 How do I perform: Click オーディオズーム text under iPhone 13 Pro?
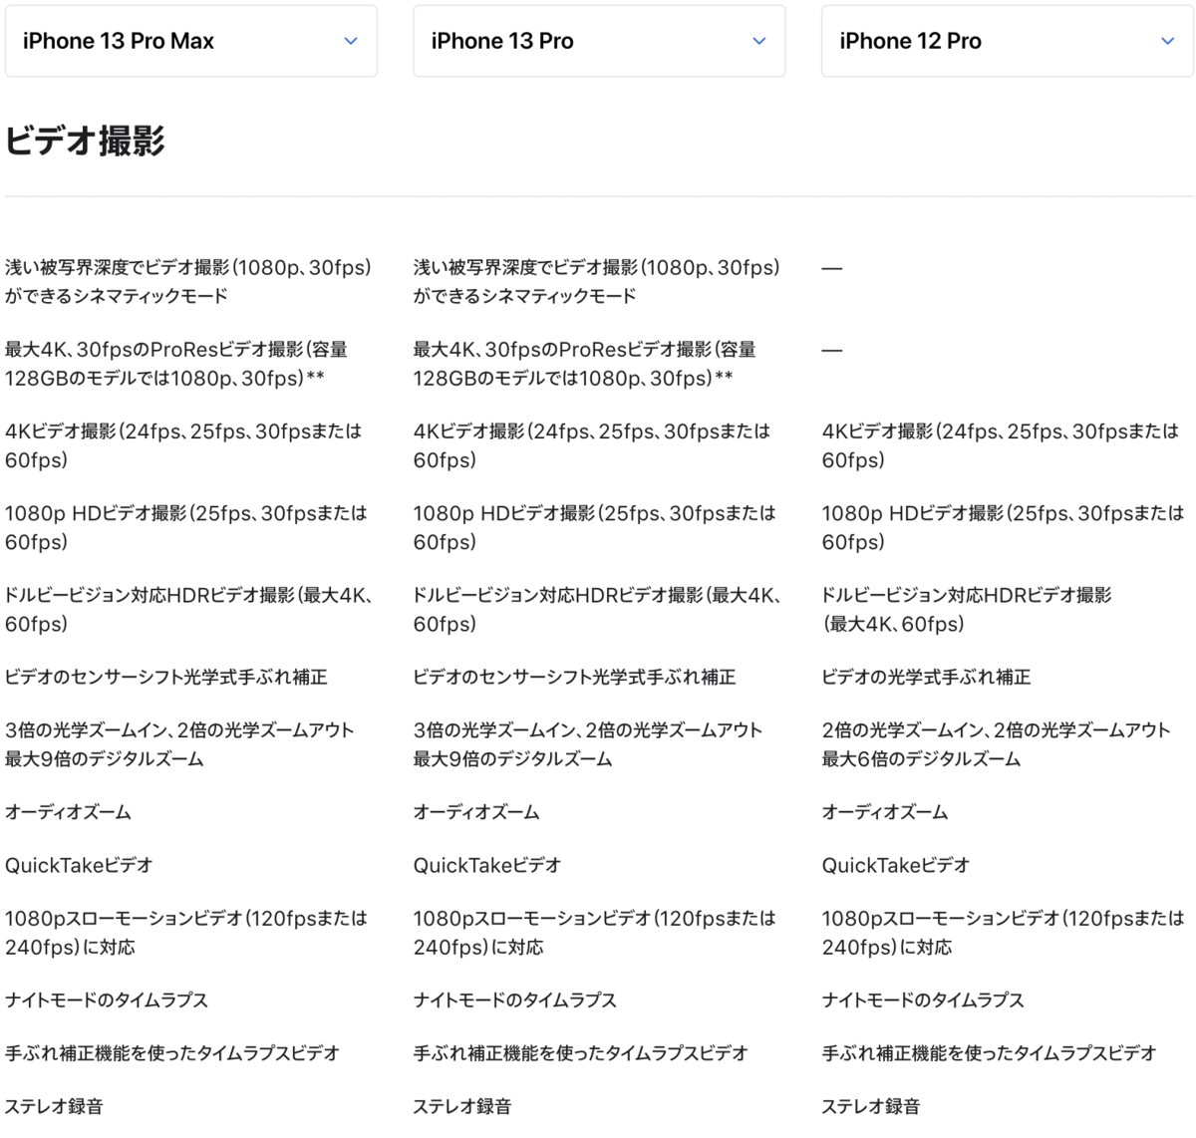[x=477, y=812]
